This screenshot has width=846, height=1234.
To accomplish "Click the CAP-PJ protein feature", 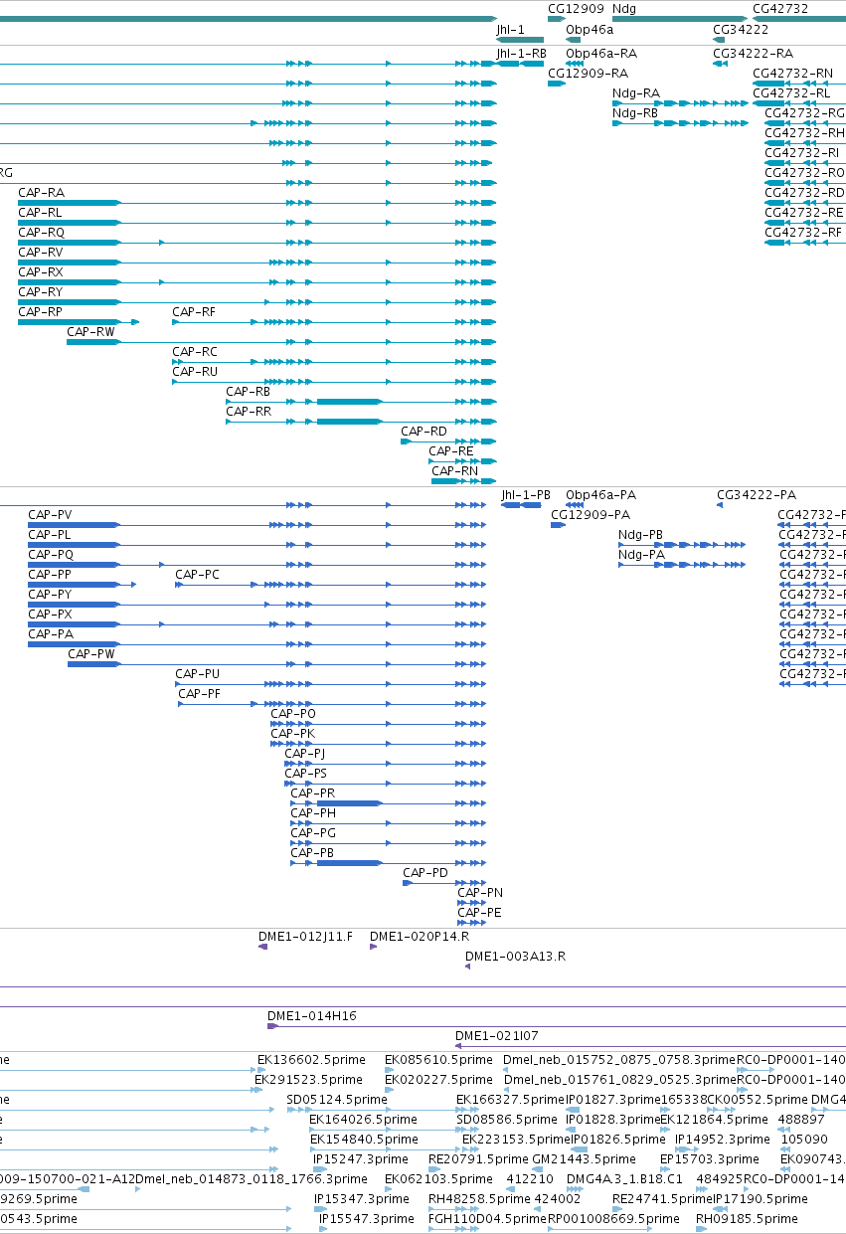I will click(385, 764).
